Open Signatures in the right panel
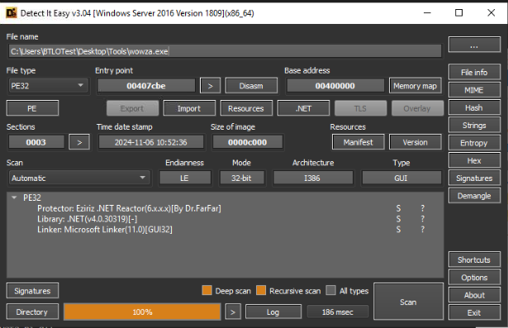 (474, 178)
